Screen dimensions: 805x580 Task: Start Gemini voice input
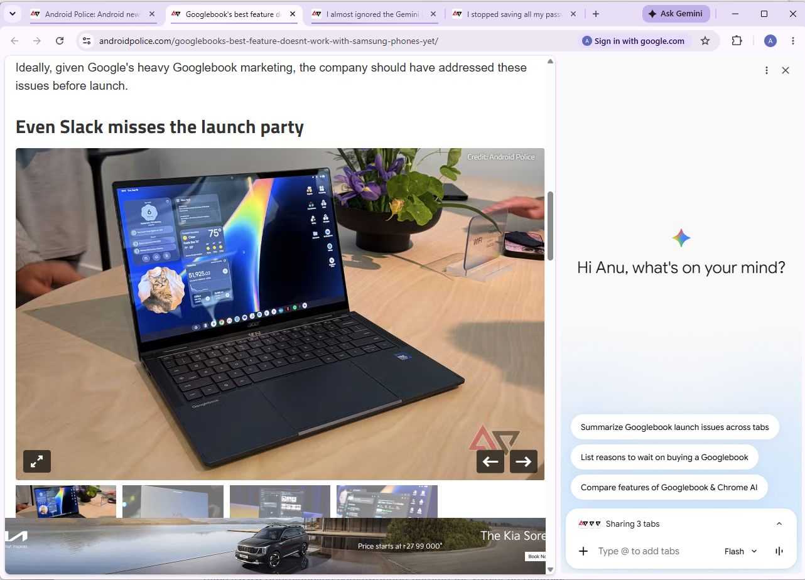(x=779, y=551)
